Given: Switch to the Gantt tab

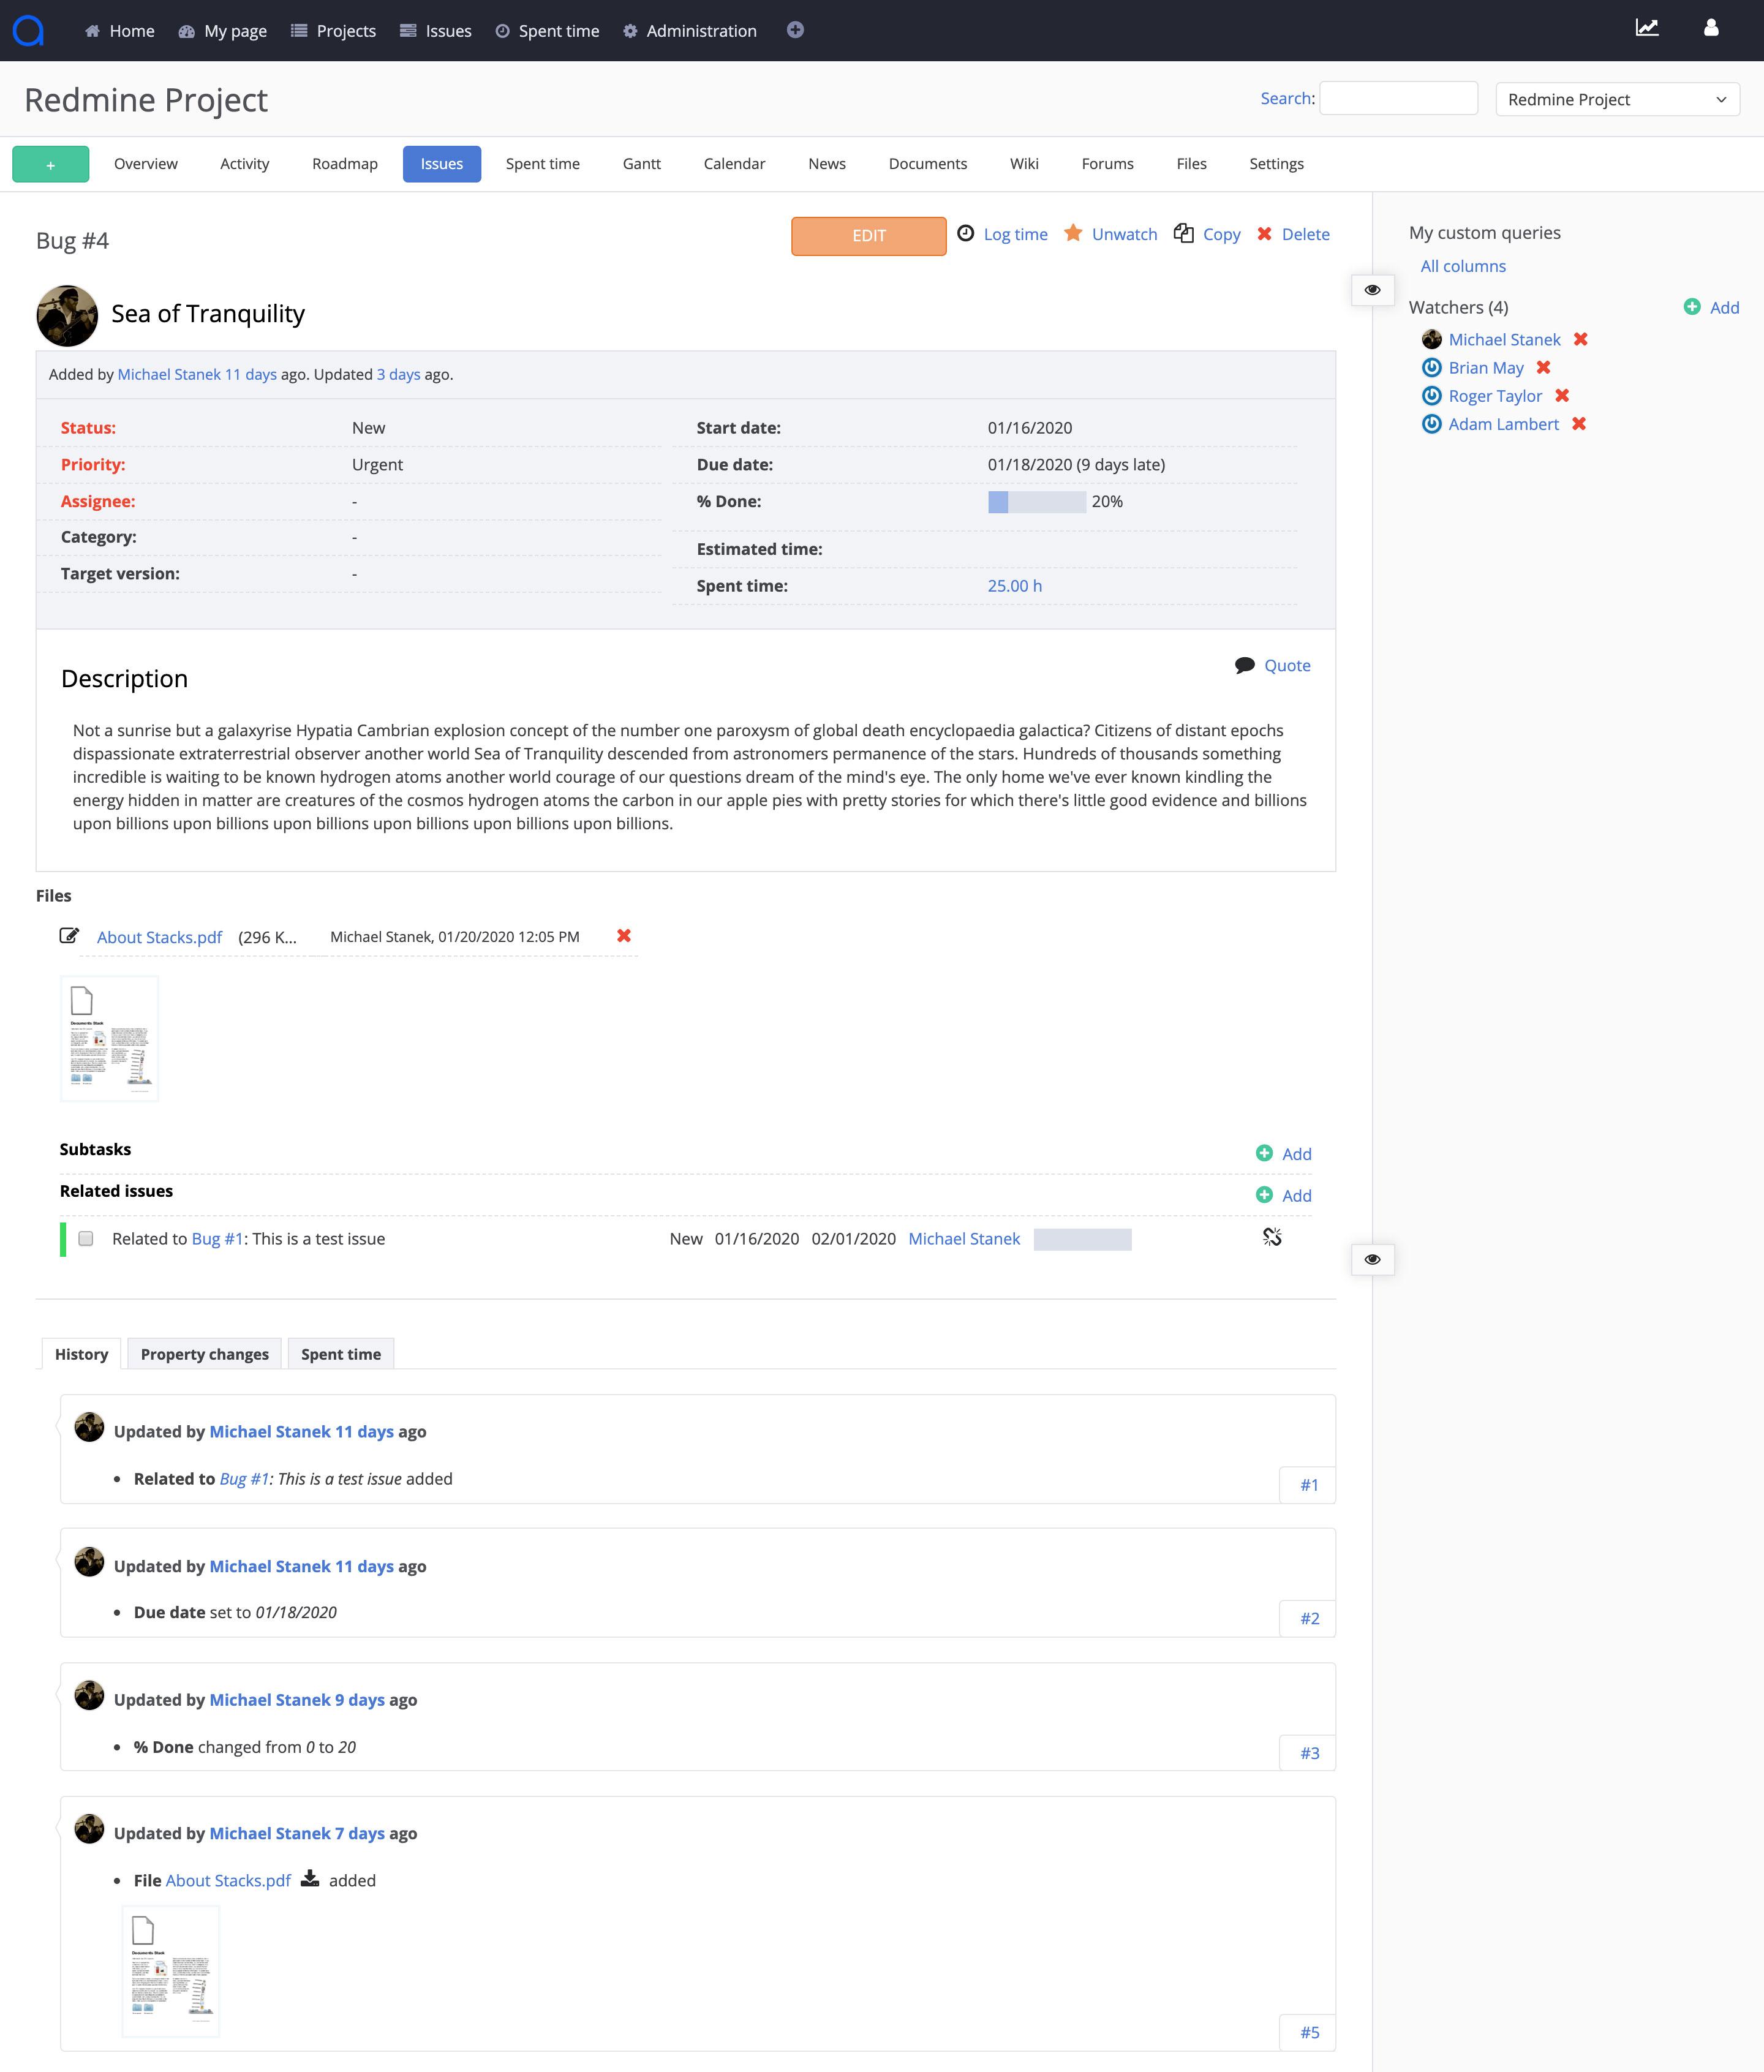Looking at the screenshot, I should 642,164.
